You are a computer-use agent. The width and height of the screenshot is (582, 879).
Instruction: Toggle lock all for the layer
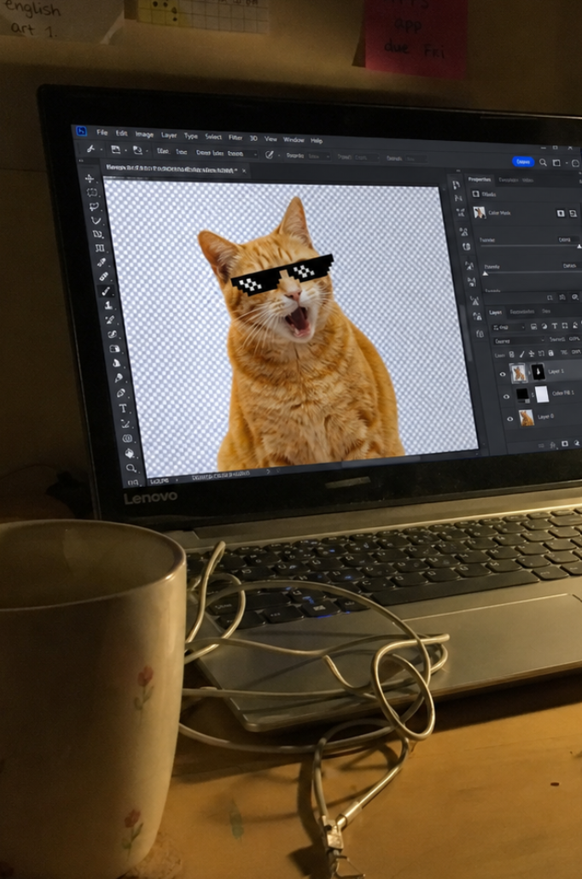click(x=550, y=353)
